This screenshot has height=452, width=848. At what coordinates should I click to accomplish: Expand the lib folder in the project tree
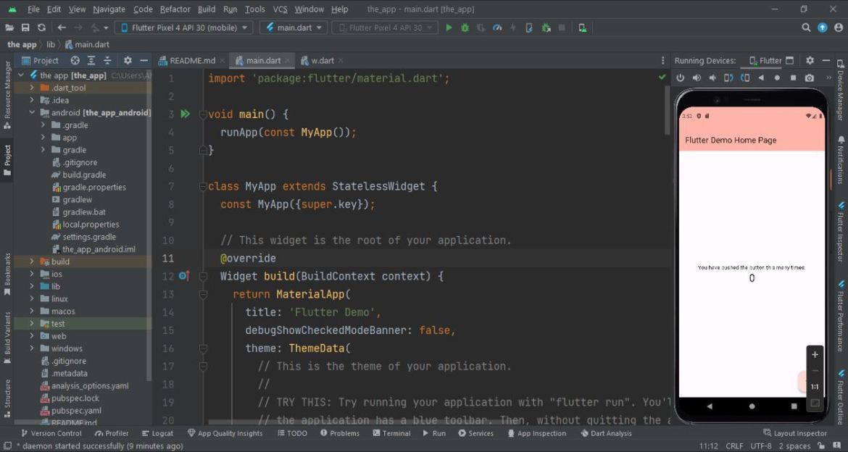[x=32, y=286]
